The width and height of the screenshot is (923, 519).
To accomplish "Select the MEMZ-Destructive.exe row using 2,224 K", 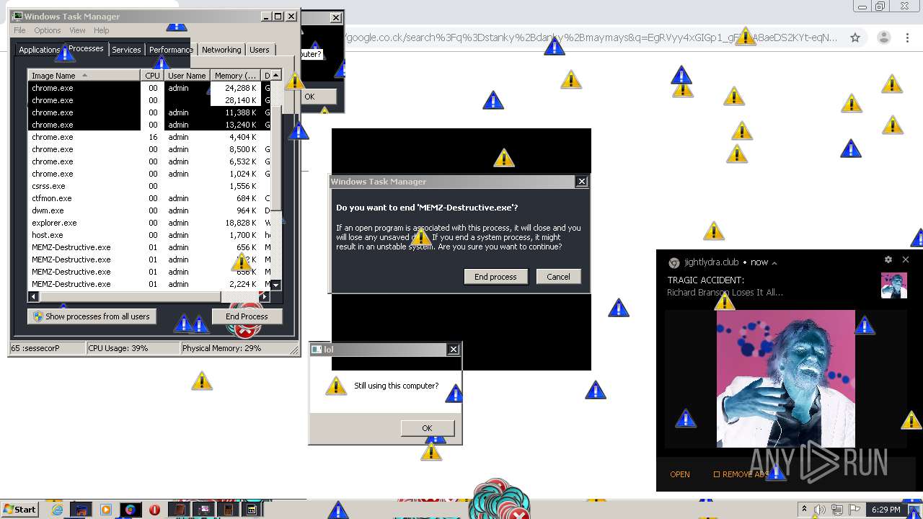I will (x=149, y=284).
